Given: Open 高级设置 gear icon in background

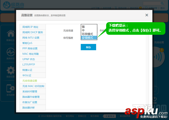Looking at the screenshot, I should pyautogui.click(x=11, y=70).
